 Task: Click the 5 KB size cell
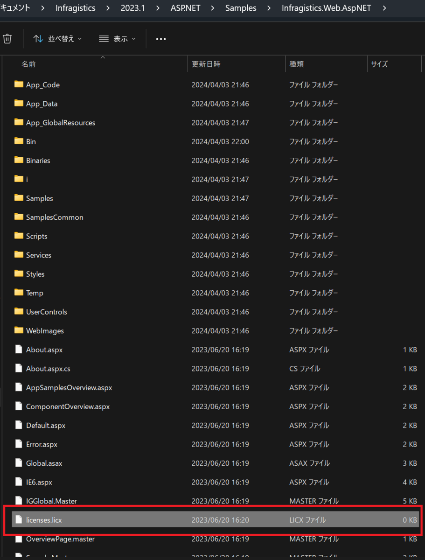(x=410, y=501)
